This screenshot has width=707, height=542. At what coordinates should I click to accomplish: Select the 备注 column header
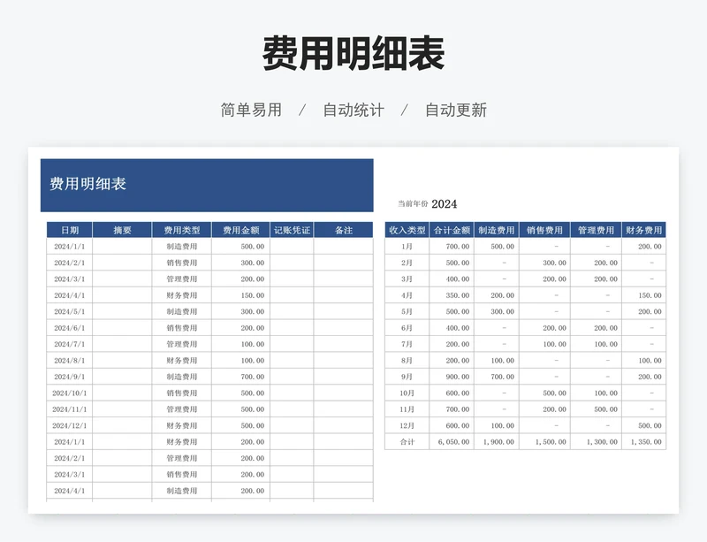click(344, 230)
